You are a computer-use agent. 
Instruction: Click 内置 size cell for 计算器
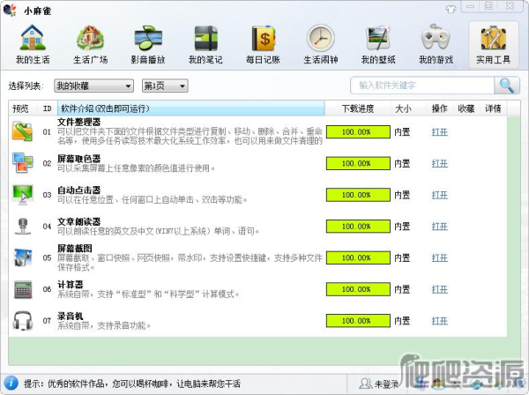402,289
